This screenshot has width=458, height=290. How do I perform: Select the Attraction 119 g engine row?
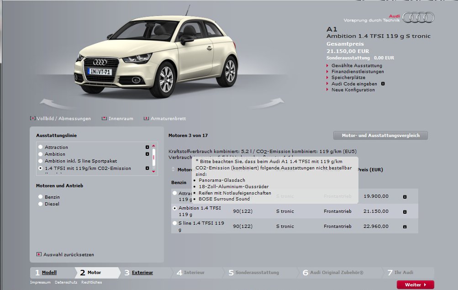pos(175,193)
